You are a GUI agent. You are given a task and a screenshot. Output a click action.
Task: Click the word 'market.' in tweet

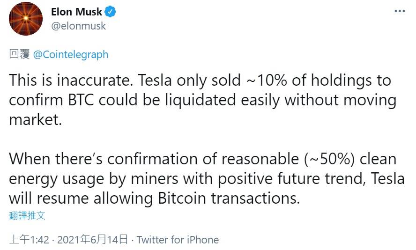pos(36,120)
